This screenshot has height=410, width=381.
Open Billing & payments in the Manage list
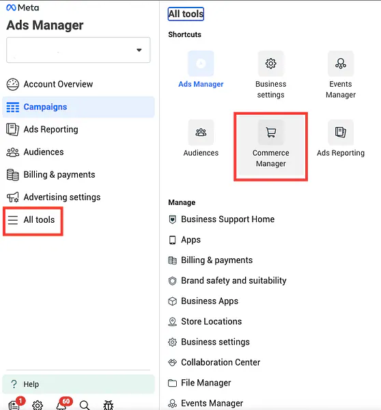(x=210, y=260)
